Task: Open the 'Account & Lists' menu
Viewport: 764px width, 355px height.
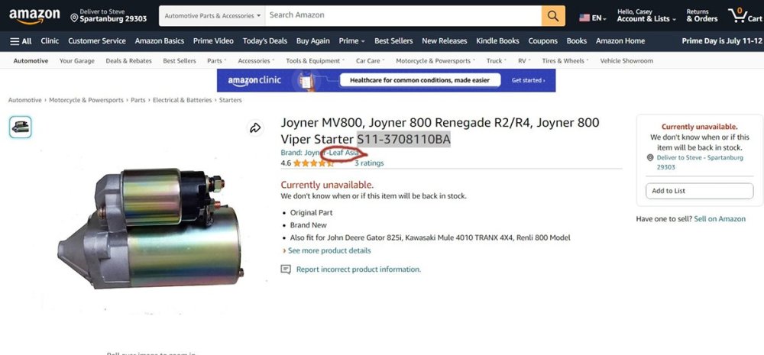Action: [646, 15]
